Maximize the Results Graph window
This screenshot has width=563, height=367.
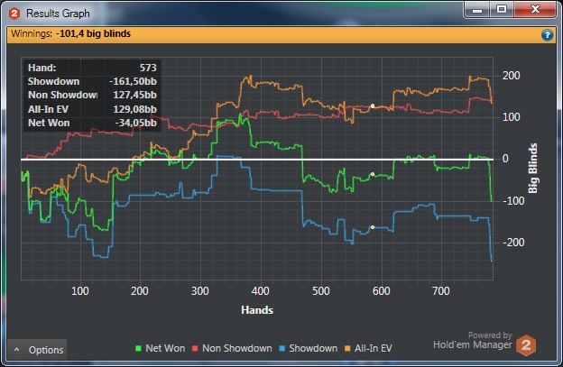click(x=502, y=10)
